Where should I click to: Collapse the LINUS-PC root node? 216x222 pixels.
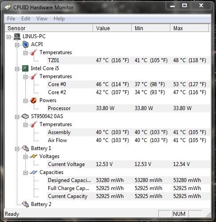9,37
